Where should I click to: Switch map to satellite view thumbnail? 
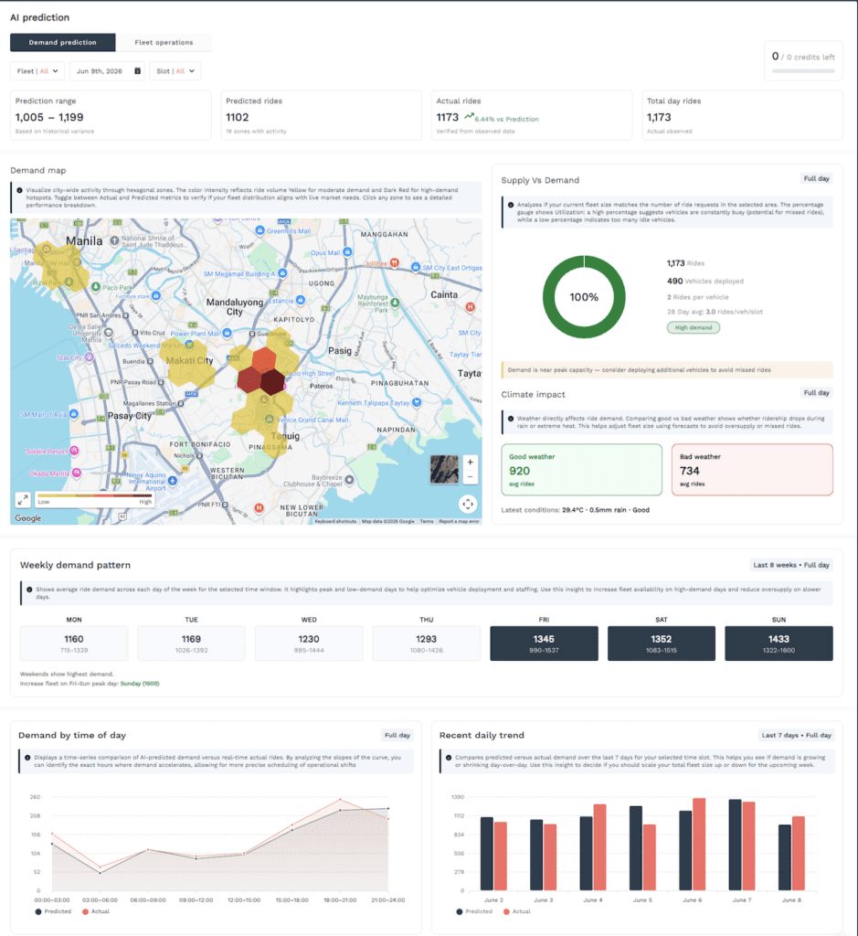point(444,469)
